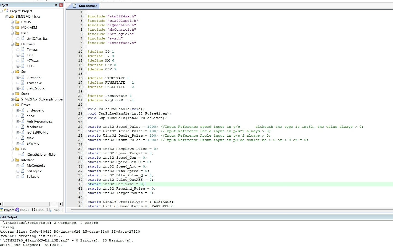Expand the MoControl.c file node in tree
This screenshot has width=393, height=247.
(x=18, y=166)
